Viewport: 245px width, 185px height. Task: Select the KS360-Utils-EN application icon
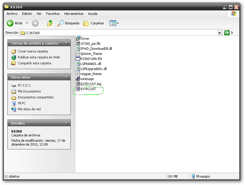point(78,59)
